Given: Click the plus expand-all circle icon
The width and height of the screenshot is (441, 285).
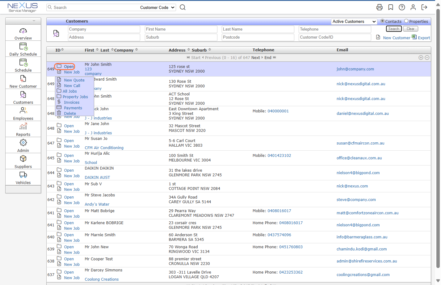Looking at the screenshot, I should (421, 57).
